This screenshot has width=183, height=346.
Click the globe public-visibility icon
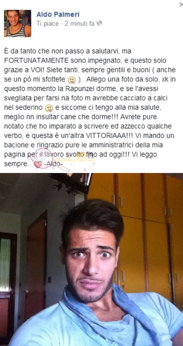point(99,23)
